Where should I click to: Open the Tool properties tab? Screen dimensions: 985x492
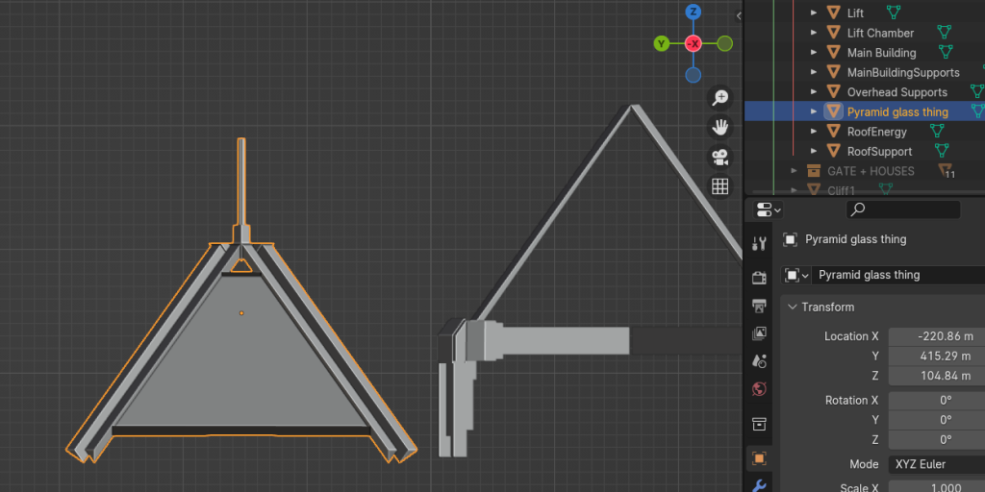coord(759,243)
